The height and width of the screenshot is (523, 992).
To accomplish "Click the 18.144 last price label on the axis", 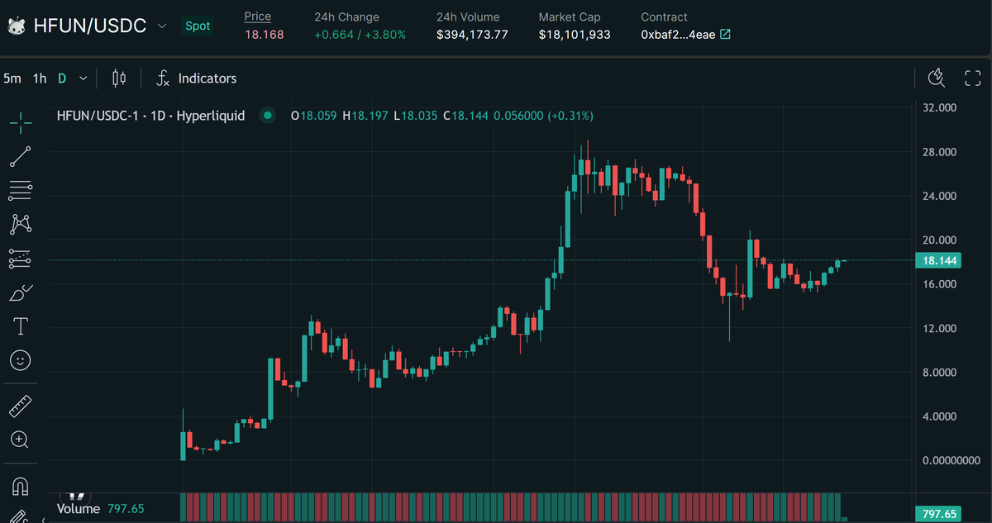I will pos(938,260).
